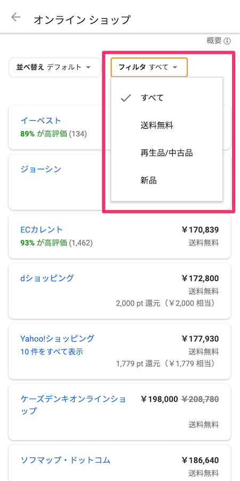Viewport: 240px width, 481px height.
Task: Open the Yahoo!ショッピング link
Action: tap(57, 338)
